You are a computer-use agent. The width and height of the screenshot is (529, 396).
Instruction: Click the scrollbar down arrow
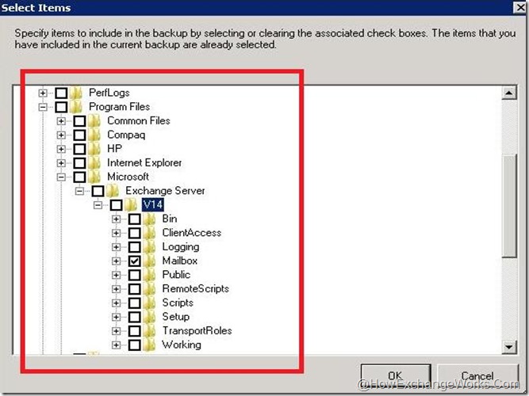coord(509,347)
